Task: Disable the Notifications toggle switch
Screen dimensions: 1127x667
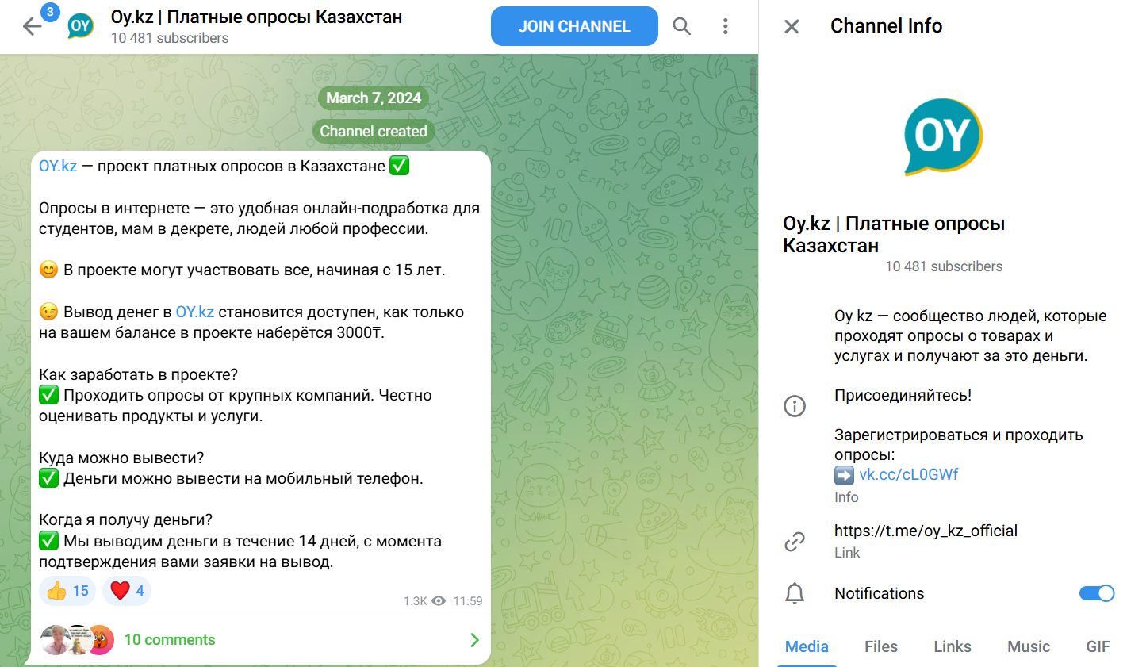Action: click(1095, 592)
